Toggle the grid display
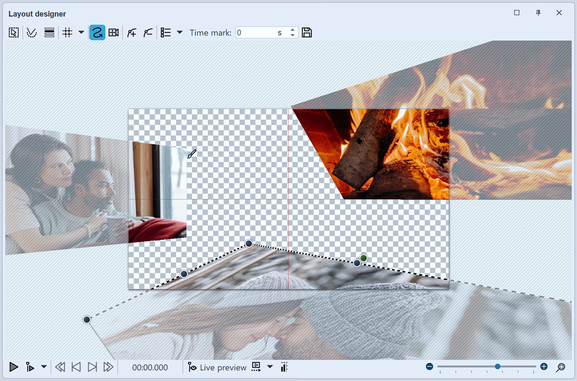The height and width of the screenshot is (381, 577). (67, 32)
